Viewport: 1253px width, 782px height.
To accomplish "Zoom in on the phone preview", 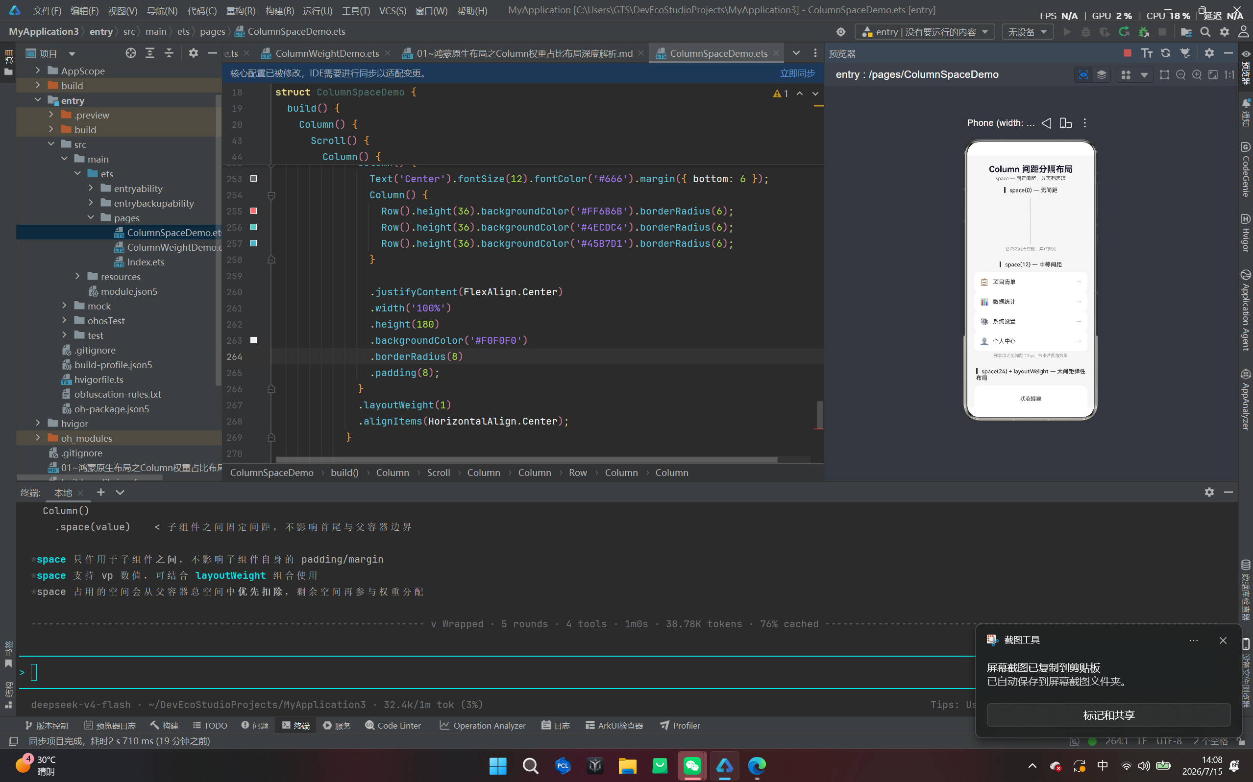I will [1197, 75].
